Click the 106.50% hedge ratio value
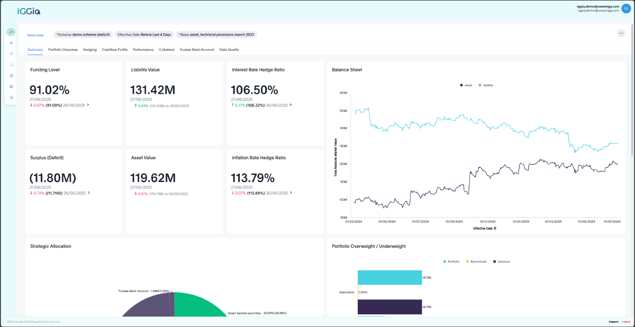635x327 pixels. [x=255, y=90]
